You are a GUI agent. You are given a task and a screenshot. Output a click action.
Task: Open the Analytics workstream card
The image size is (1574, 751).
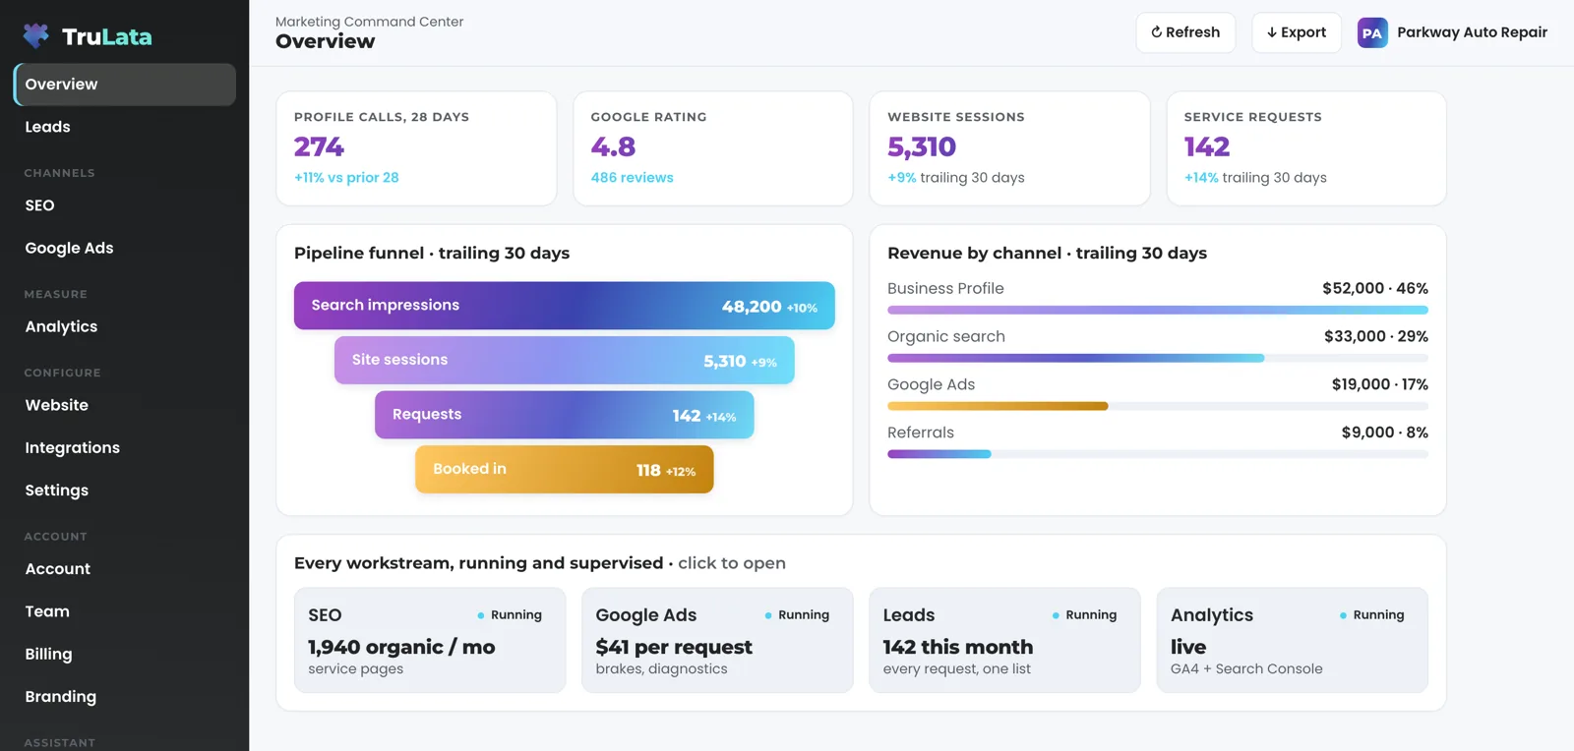tap(1292, 640)
